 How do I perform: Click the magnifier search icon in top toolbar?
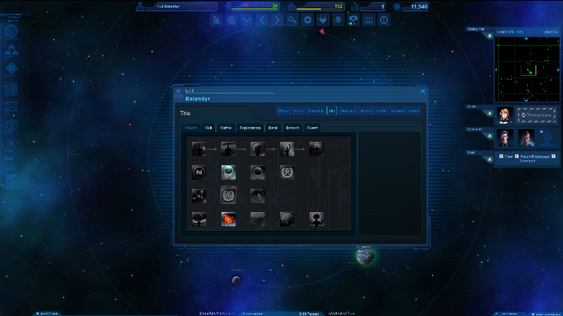[x=292, y=20]
